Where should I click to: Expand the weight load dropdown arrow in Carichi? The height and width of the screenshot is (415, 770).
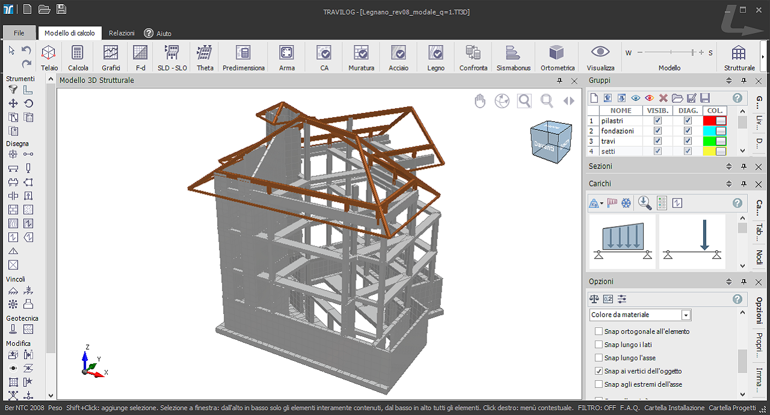point(602,204)
